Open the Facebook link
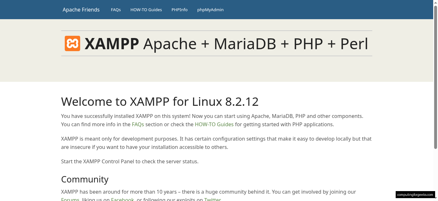 [122, 199]
